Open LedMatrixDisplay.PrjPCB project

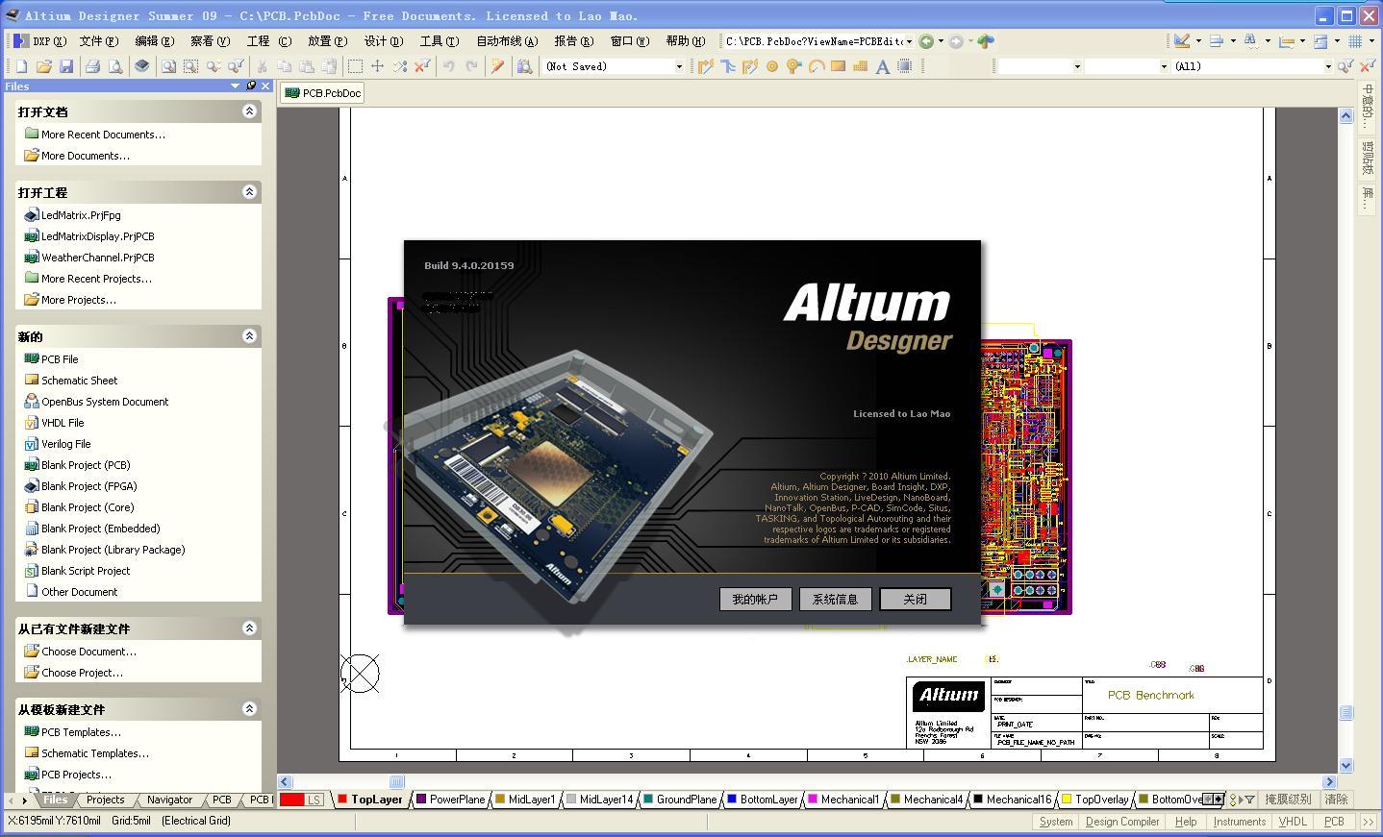(x=88, y=236)
